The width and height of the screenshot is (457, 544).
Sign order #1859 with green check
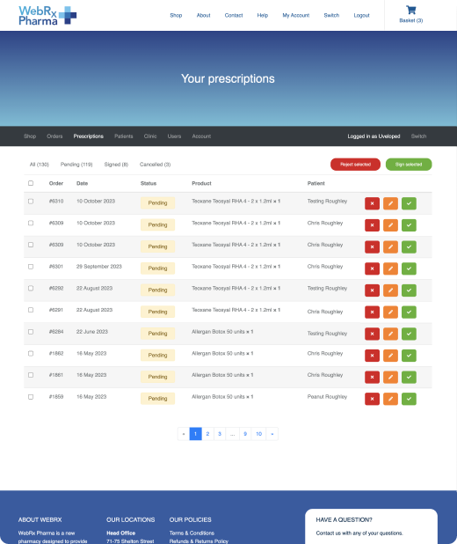tap(409, 399)
